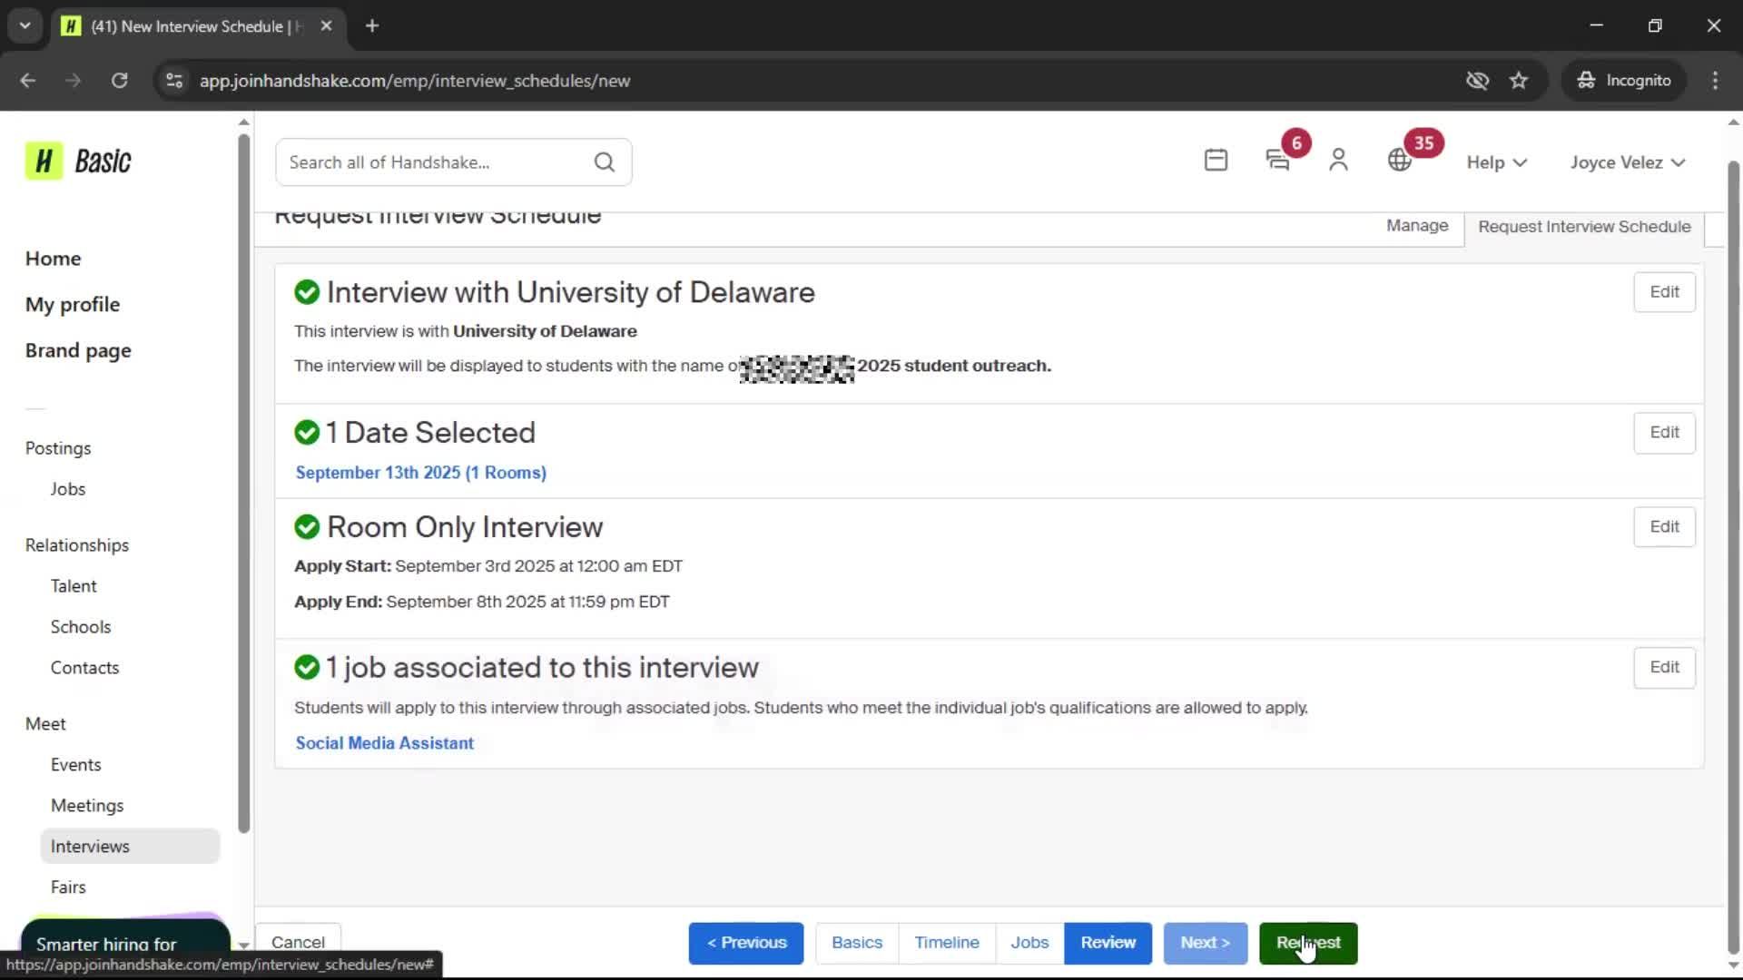Open the calendar icon in header
1743x980 pixels.
coord(1216,161)
